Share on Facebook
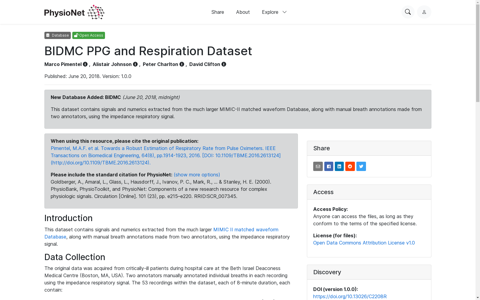This screenshot has width=480, height=300. (329, 166)
